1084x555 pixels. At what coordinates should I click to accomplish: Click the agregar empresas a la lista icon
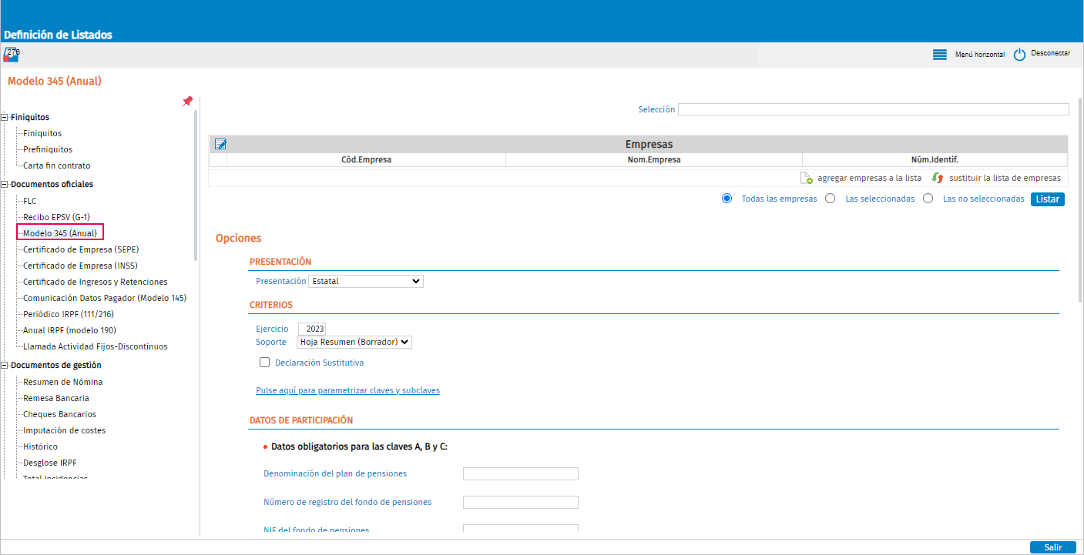click(x=807, y=178)
